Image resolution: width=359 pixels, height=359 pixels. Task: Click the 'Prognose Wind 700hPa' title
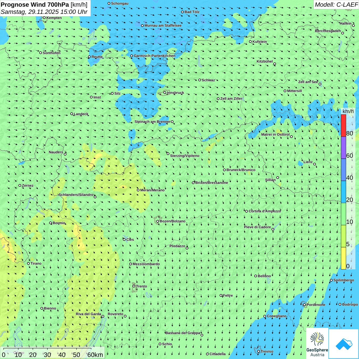coord(35,4)
